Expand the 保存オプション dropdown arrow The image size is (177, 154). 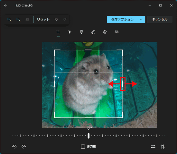141,20
